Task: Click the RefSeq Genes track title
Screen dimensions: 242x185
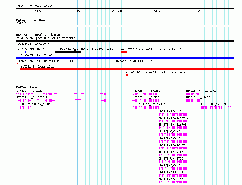Action: coord(27,87)
